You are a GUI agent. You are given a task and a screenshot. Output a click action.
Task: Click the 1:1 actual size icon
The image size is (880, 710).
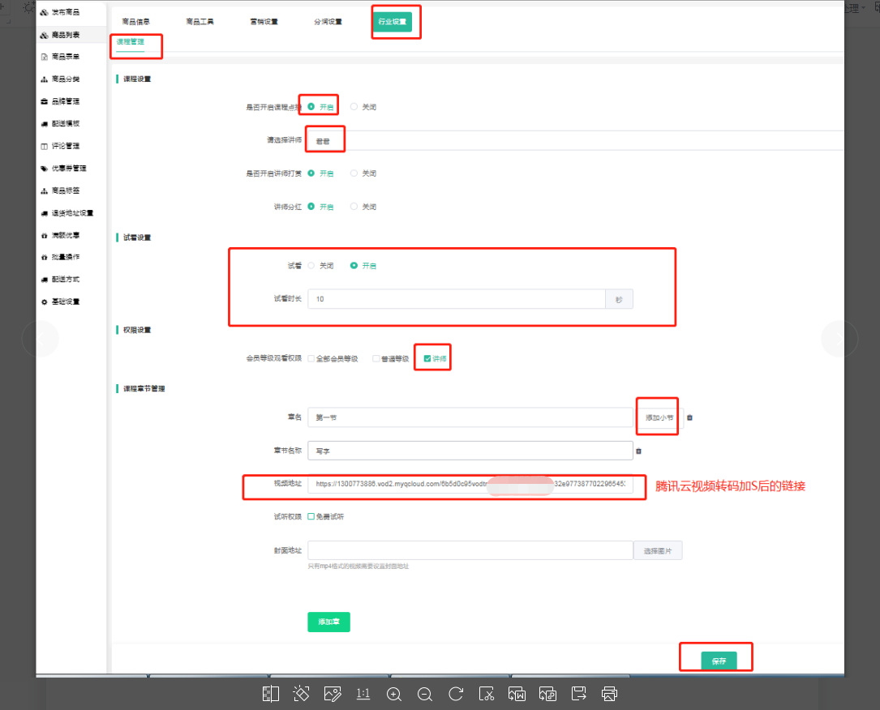[x=363, y=694]
